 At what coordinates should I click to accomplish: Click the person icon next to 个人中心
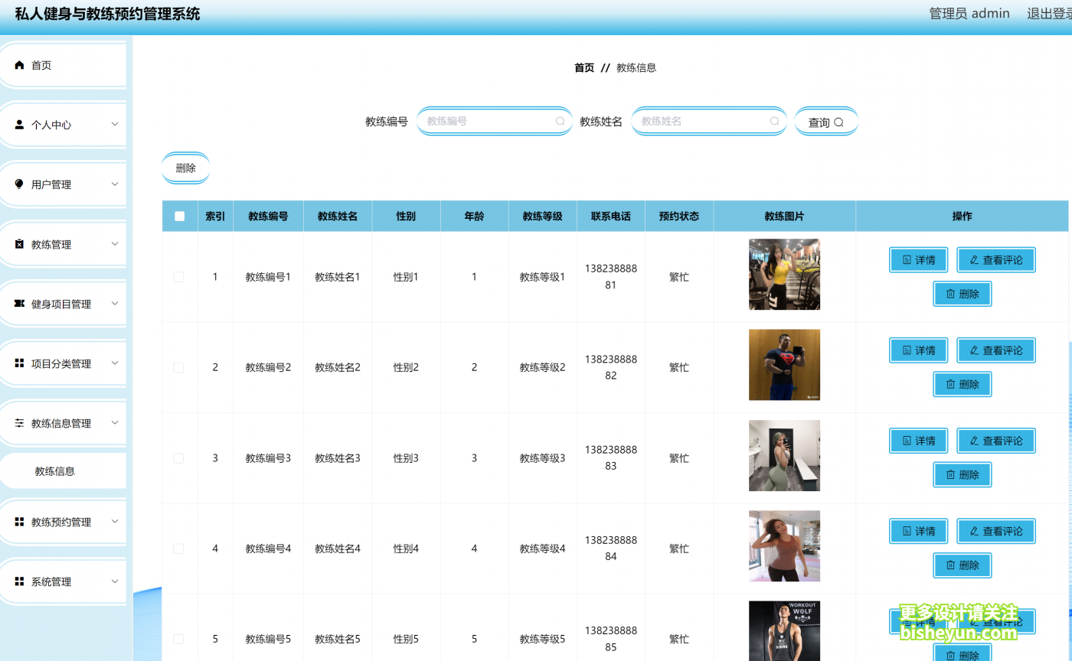click(19, 124)
